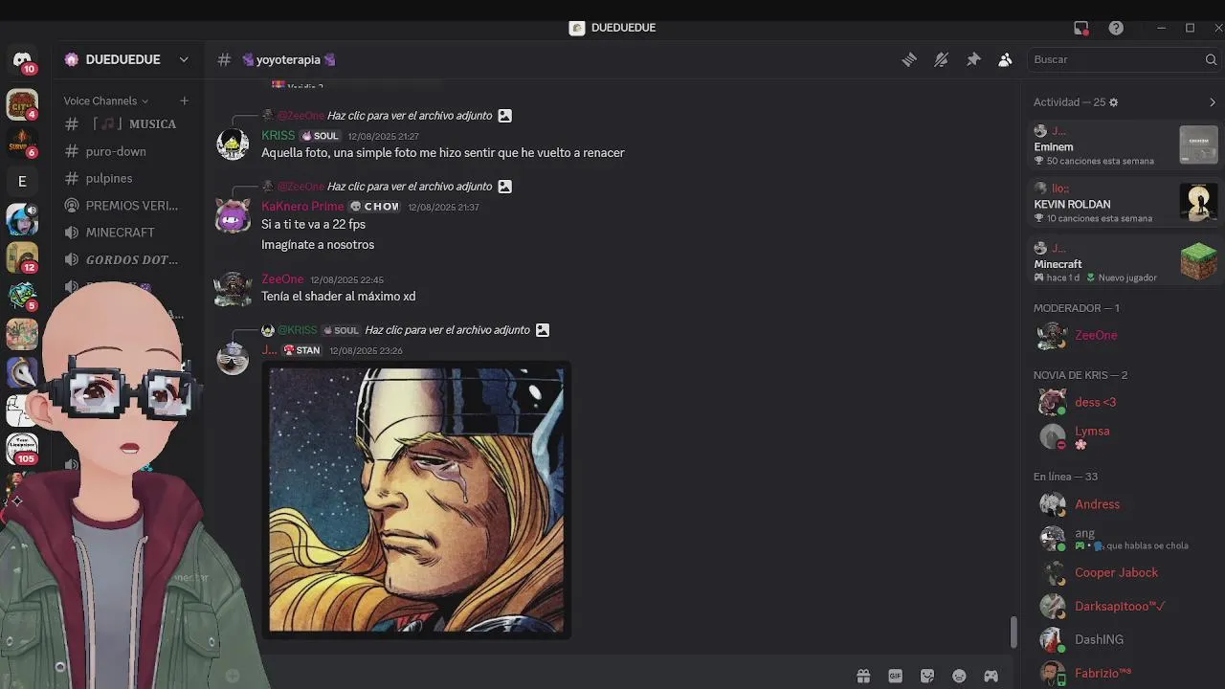Screen dimensions: 1225x689
Task: Click the yoyoterapia channel title
Action: pyautogui.click(x=288, y=59)
